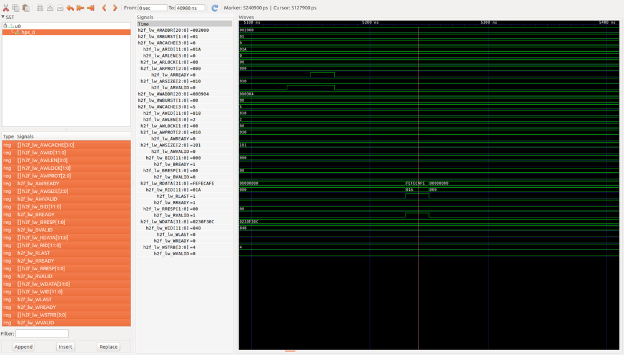Click the waves horizontal scrollbar thumb
The image size is (624, 355).
pos(290,351)
